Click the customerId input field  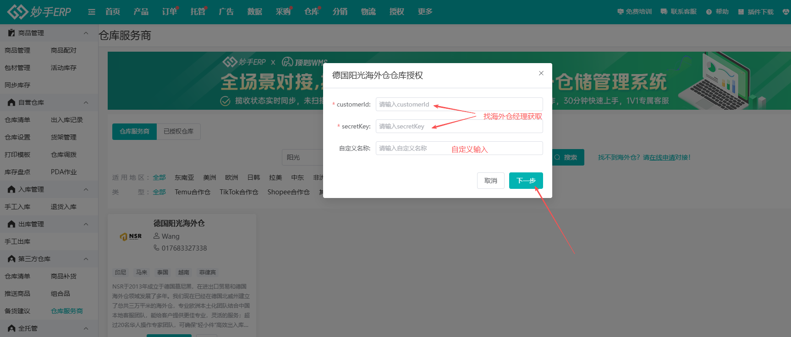point(459,104)
